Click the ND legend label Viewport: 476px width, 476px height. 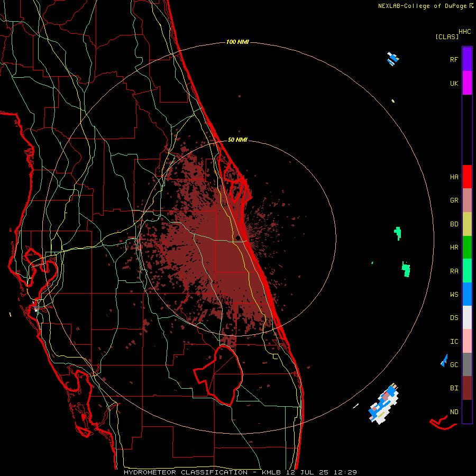(x=454, y=412)
